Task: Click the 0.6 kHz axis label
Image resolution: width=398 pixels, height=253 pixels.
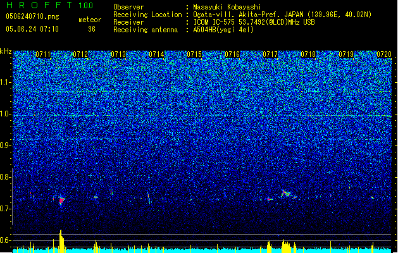Action: point(6,240)
